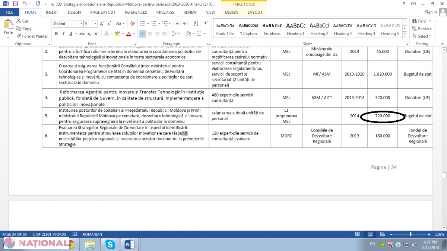447x251 pixels.
Task: Click the Sort A-Z icon
Action: tap(196, 24)
